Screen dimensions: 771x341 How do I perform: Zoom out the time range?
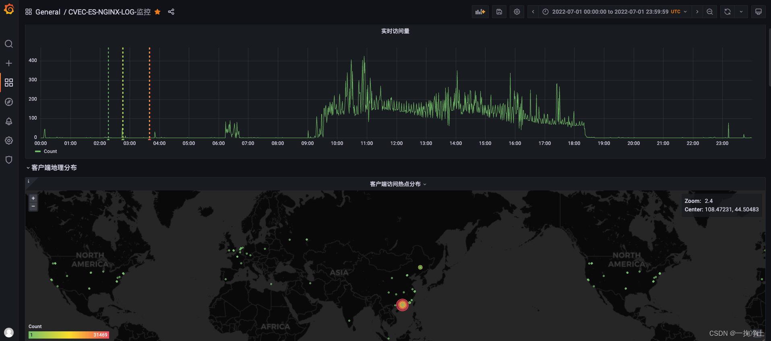tap(710, 12)
